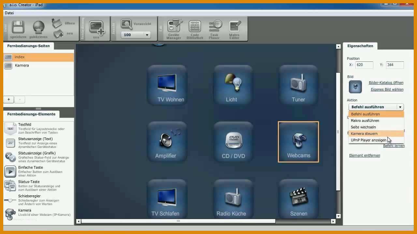This screenshot has width=417, height=234.
Task: Click the Bilder-Katalog öffnen link
Action: click(x=386, y=83)
